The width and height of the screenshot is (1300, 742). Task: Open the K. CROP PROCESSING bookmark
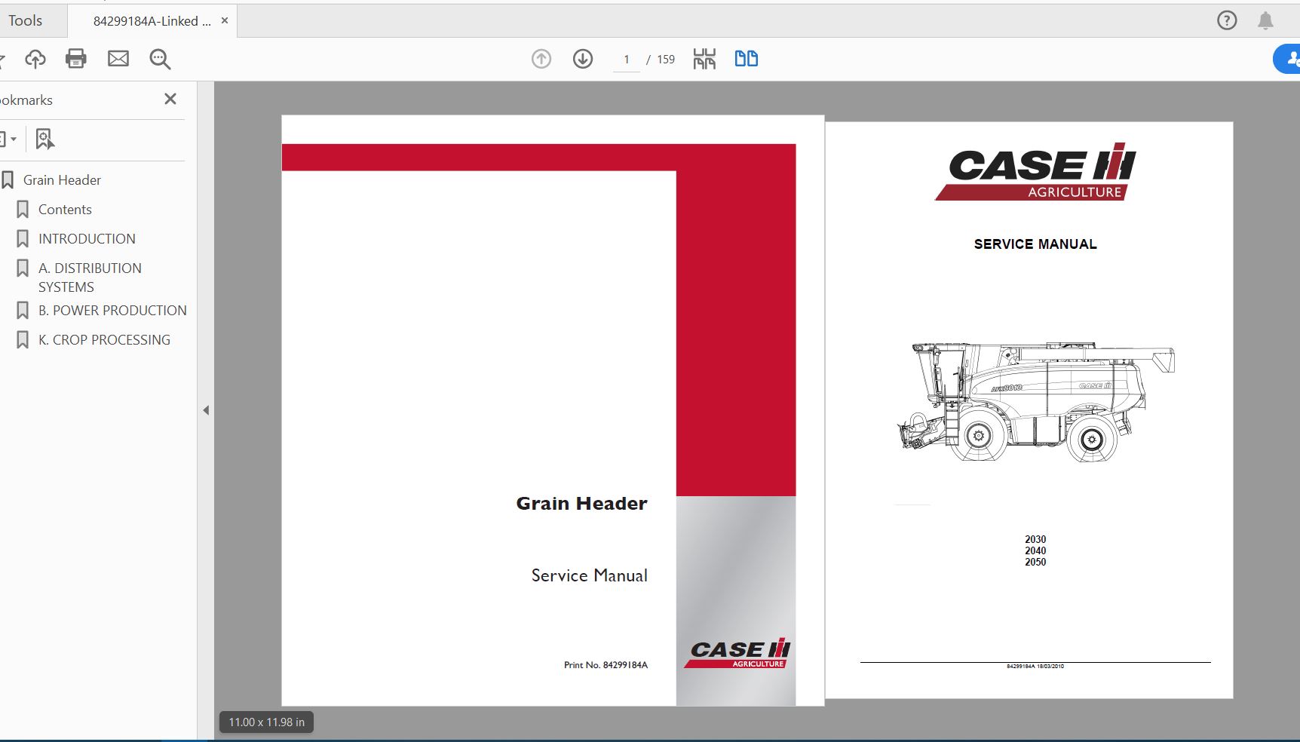(x=104, y=339)
